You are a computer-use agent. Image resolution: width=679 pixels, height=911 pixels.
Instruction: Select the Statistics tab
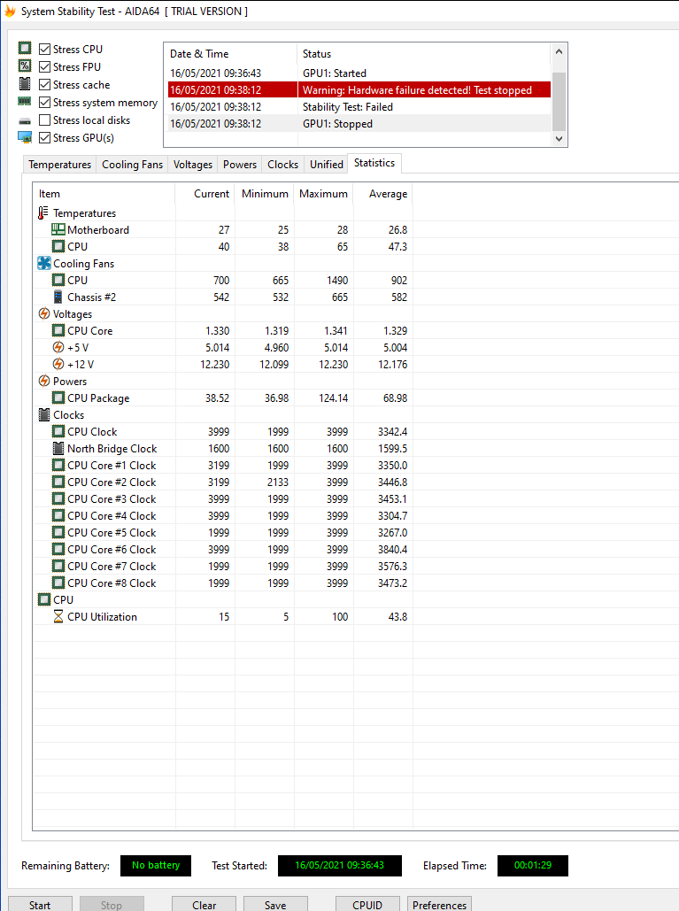click(x=374, y=163)
